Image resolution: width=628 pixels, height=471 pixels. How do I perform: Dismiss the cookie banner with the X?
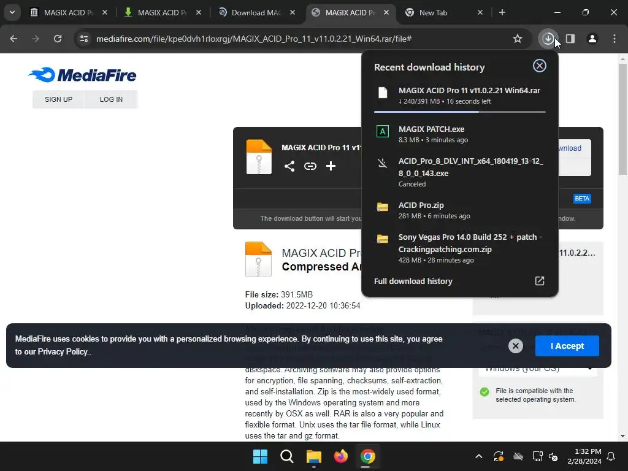point(515,346)
